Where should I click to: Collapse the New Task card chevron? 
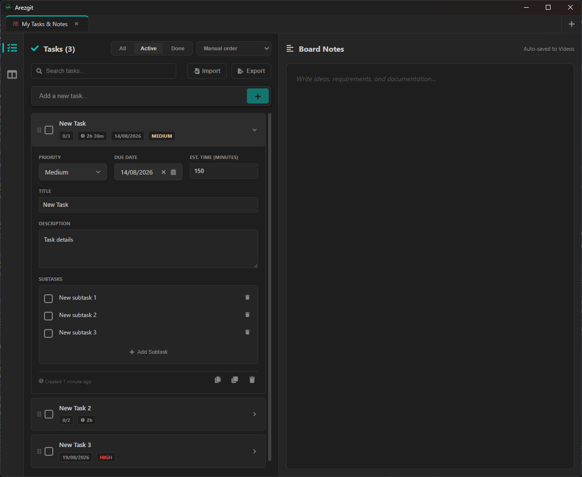pyautogui.click(x=255, y=130)
